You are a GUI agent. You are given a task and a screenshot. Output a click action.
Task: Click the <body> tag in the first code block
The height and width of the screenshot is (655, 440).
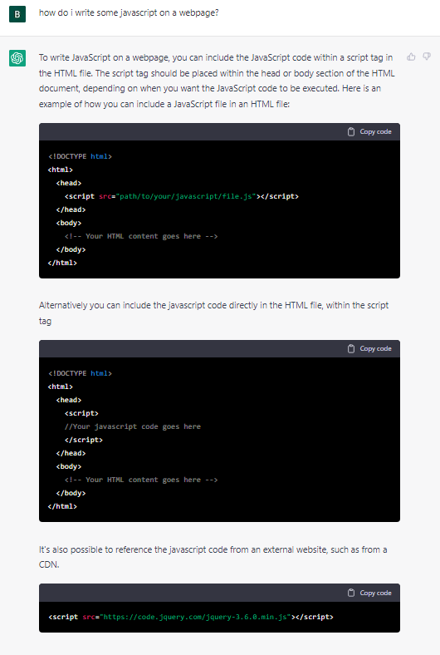click(69, 223)
